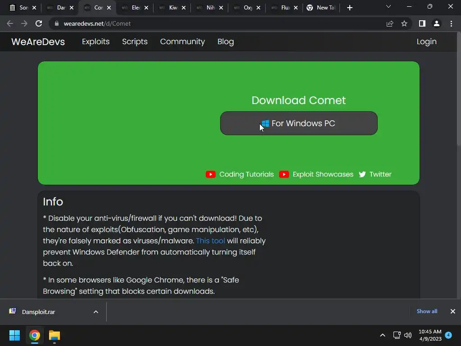Click the YouTube icon beside Exploit Showcases

tap(284, 174)
